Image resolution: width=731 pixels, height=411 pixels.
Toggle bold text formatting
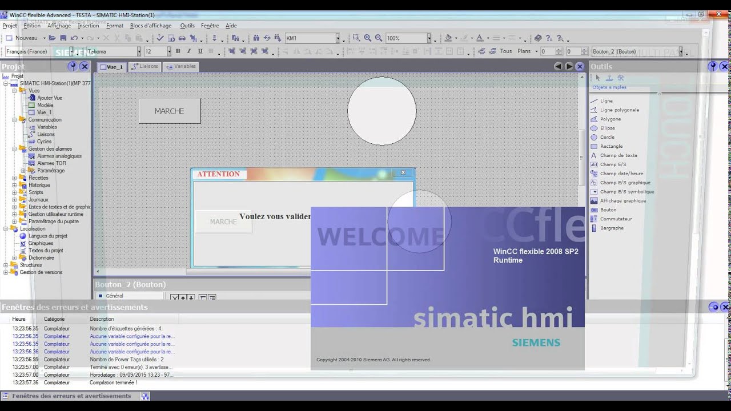(178, 51)
